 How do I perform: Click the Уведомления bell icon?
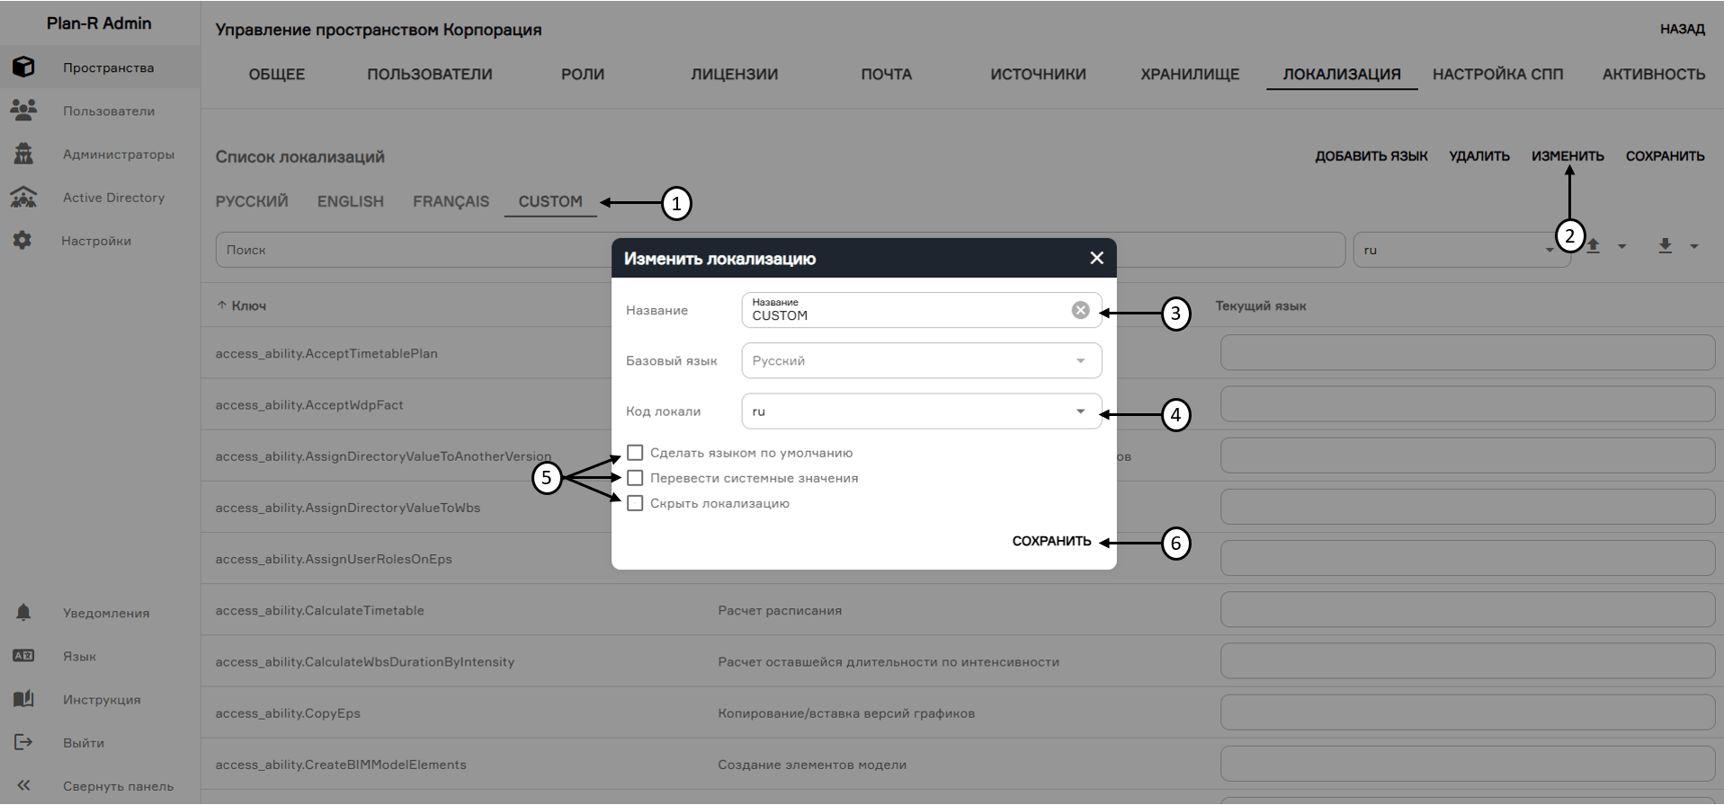point(23,613)
